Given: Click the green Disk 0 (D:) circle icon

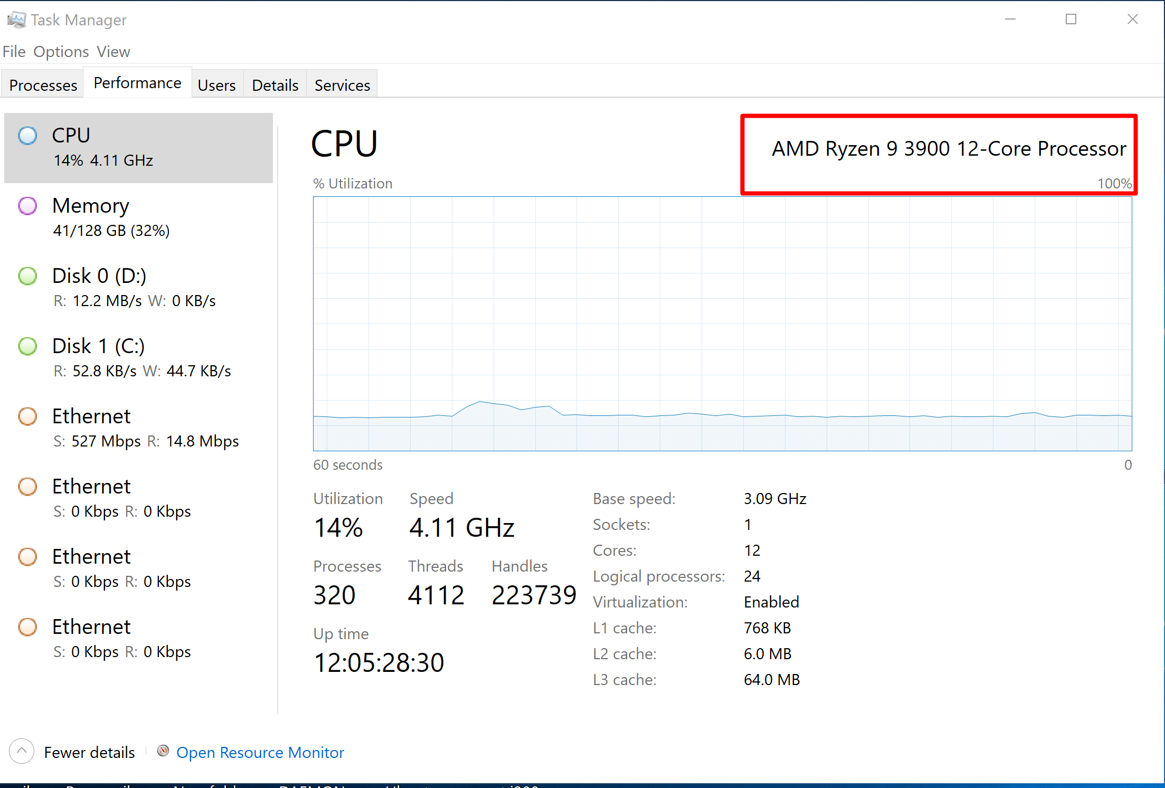Looking at the screenshot, I should (x=27, y=276).
